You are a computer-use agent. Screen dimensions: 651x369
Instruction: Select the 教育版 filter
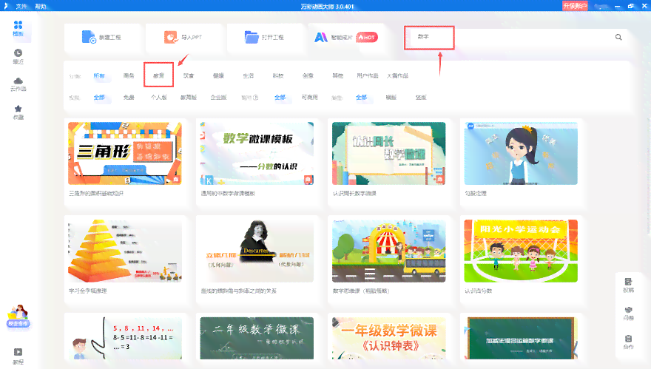point(189,97)
